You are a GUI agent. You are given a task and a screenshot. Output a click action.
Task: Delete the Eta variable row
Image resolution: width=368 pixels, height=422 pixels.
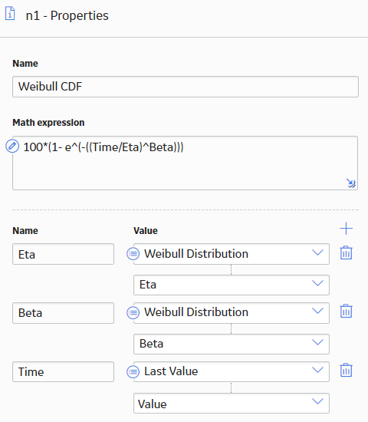coord(347,252)
